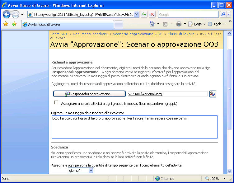This screenshot has height=183, width=234.
Task: Click the check names icon beside AdrianaGiorgi
Action: [x=213, y=94]
